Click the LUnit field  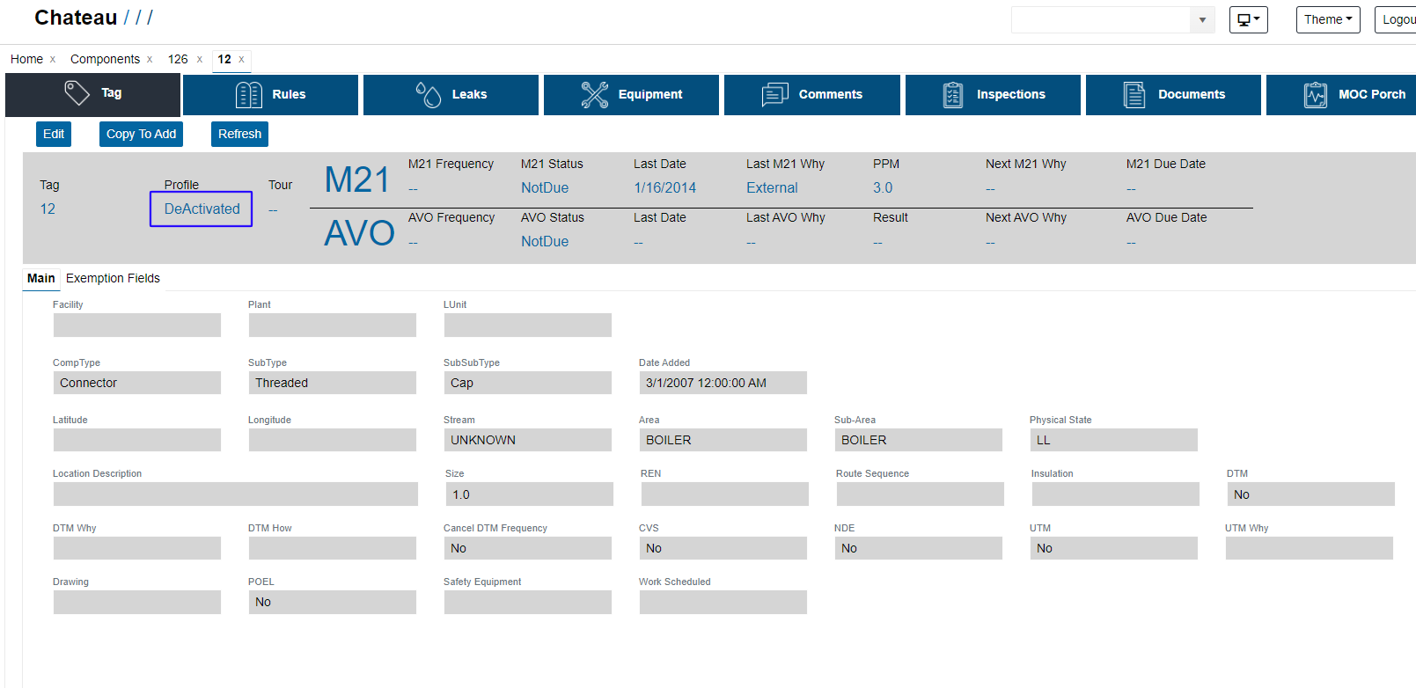[x=528, y=326]
